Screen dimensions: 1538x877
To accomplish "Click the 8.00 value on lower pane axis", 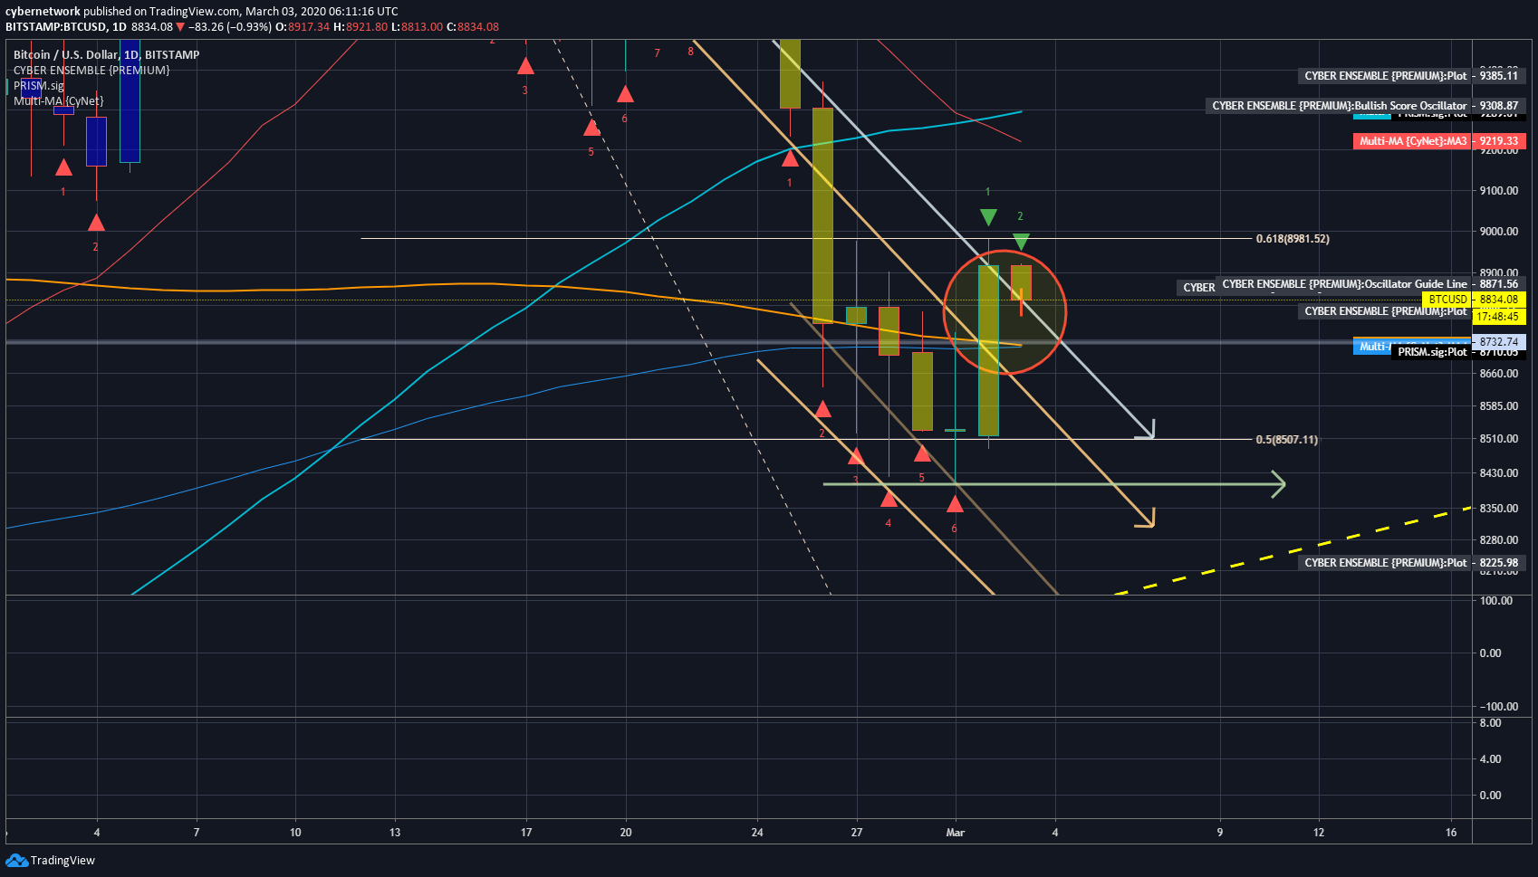I will pos(1490,723).
